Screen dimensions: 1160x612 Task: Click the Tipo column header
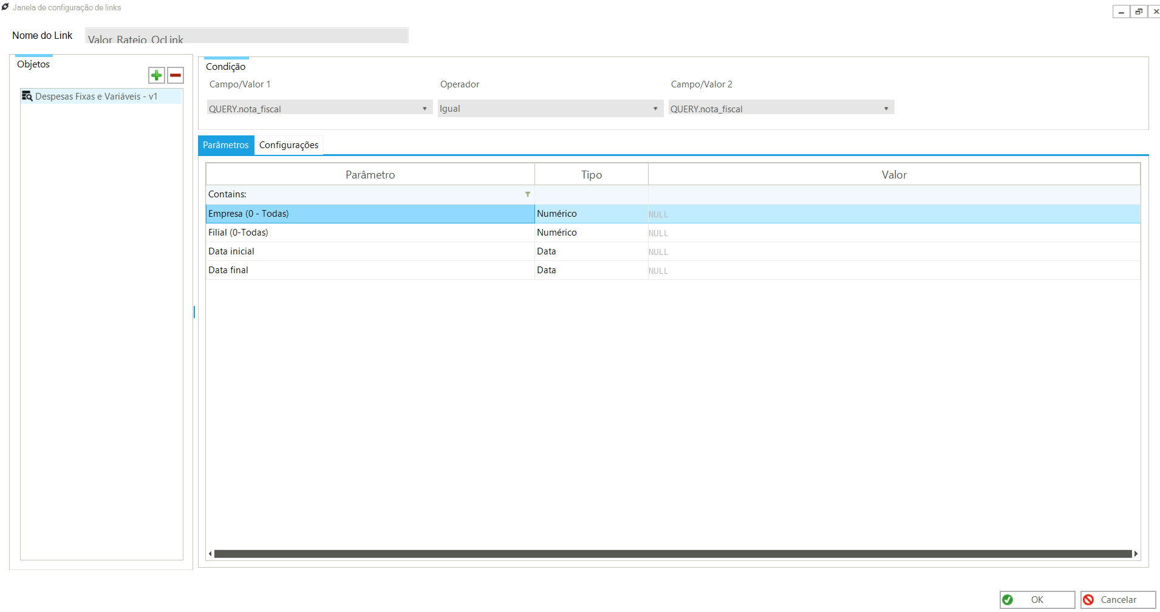(x=591, y=175)
